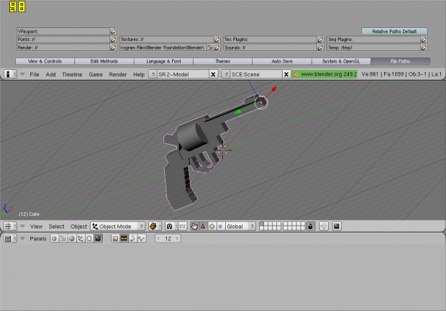The image size is (446, 311).
Task: Open the Timeline menu
Action: [x=72, y=74]
